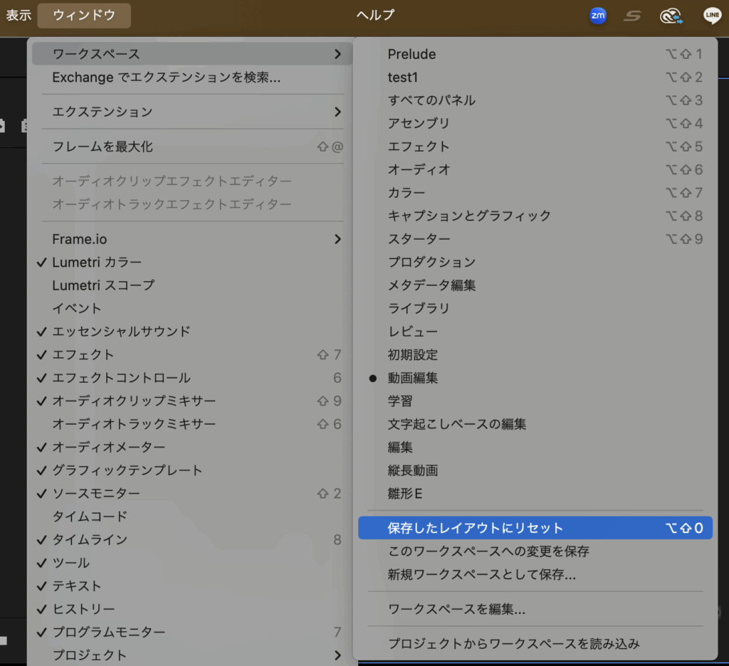Viewport: 729px width, 666px height.
Task: Choose Exchange でエクステンションを検索
Action: 192,77
